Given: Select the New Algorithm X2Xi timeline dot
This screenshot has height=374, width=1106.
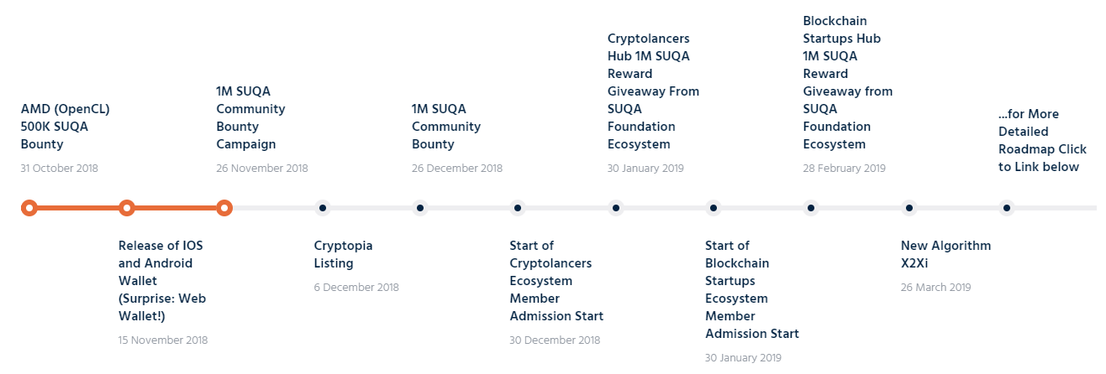Looking at the screenshot, I should pos(908,208).
